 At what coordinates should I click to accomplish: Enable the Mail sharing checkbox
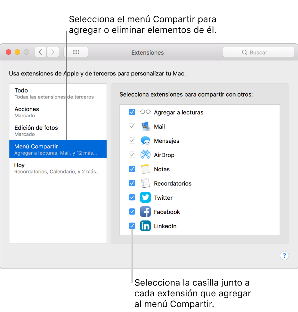pyautogui.click(x=132, y=126)
